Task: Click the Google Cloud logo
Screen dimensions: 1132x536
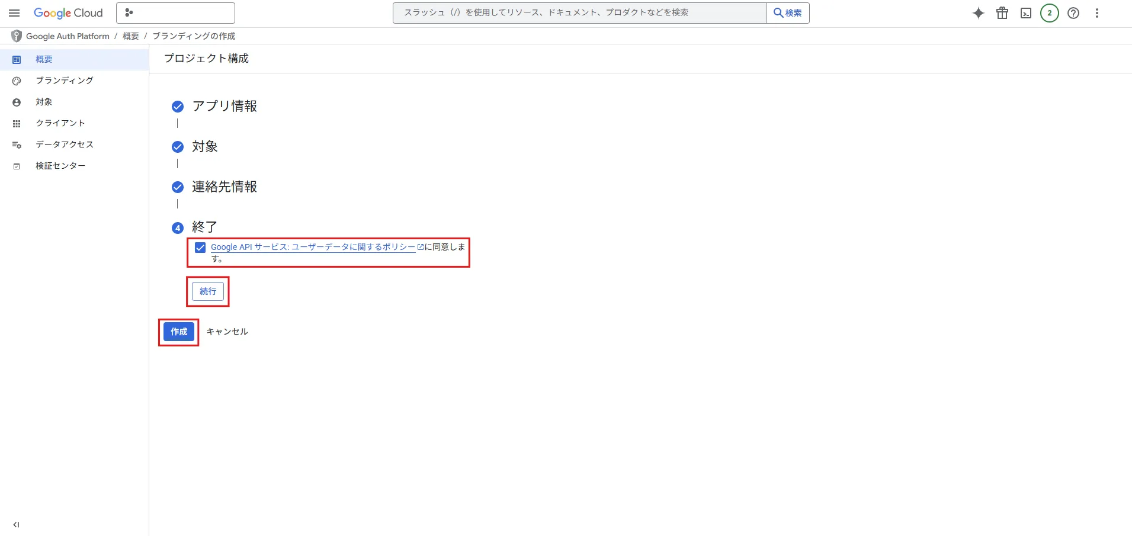Action: tap(68, 13)
